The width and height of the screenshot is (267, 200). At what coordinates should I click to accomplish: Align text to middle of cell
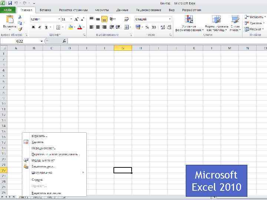[x=98, y=19]
